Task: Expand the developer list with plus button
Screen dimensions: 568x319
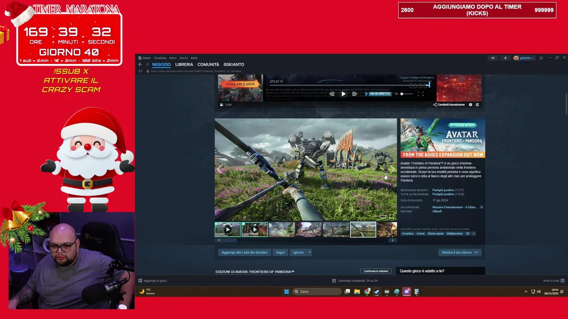Action: coord(481,207)
